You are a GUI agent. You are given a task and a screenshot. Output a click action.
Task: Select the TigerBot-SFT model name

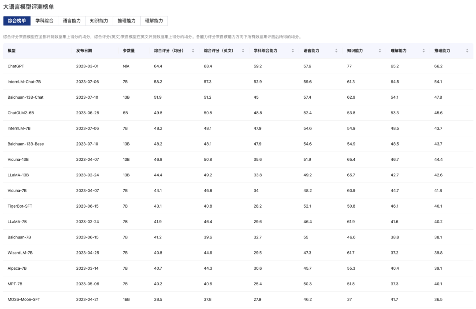pyautogui.click(x=20, y=206)
